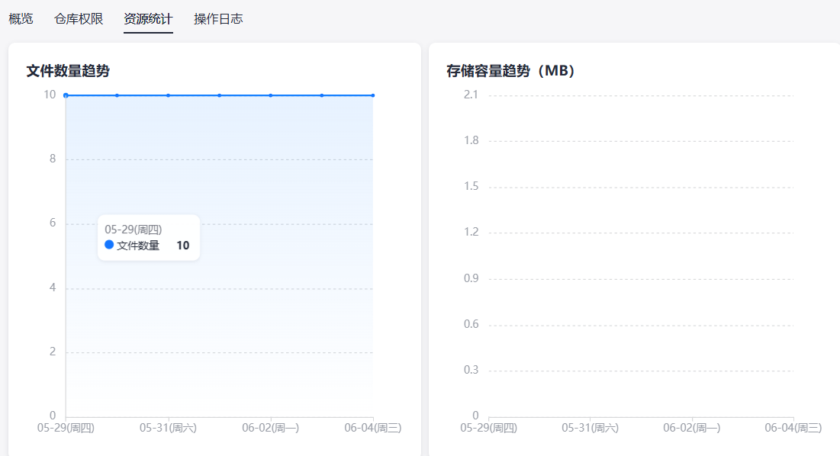The image size is (840, 456).
Task: Click the y-axis value 1.5 in storage chart
Action: [x=471, y=186]
